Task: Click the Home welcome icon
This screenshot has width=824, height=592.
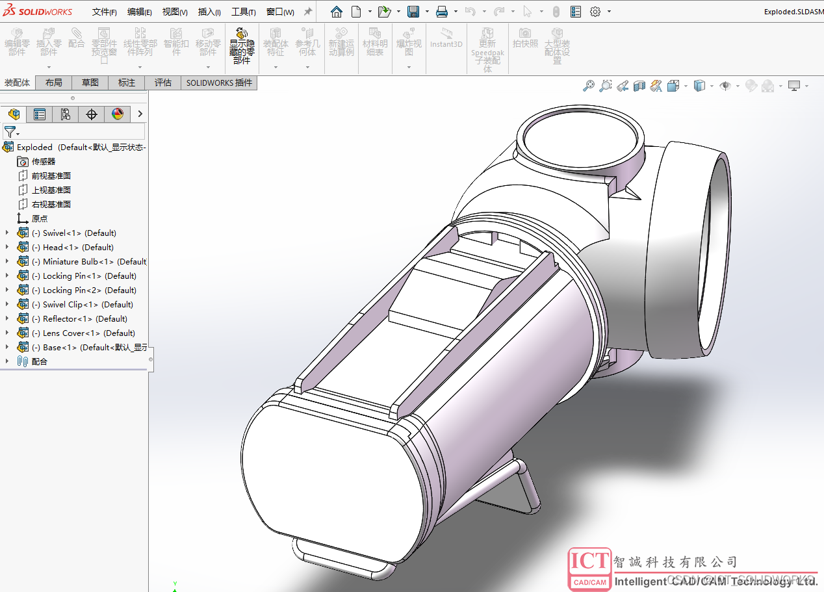Action: 336,12
